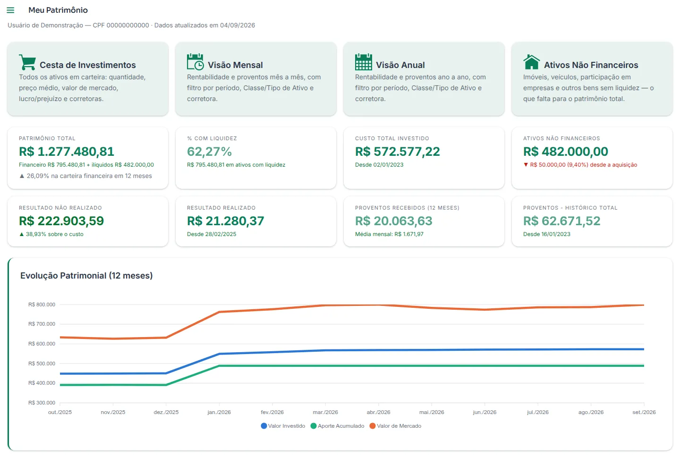Click the R$ 795.480,81 em ativos com liquidez text
The width and height of the screenshot is (680, 457).
(x=236, y=165)
